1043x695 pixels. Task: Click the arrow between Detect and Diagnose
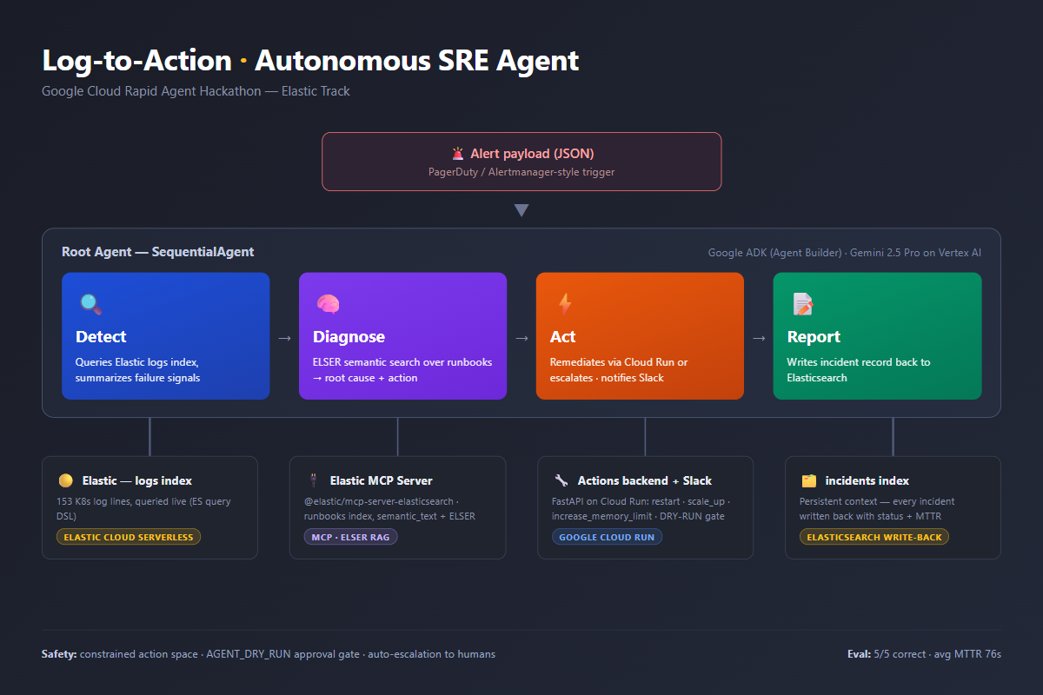point(284,338)
